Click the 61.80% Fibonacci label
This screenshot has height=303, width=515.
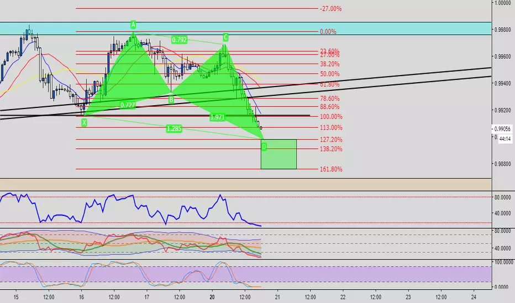[x=329, y=84]
